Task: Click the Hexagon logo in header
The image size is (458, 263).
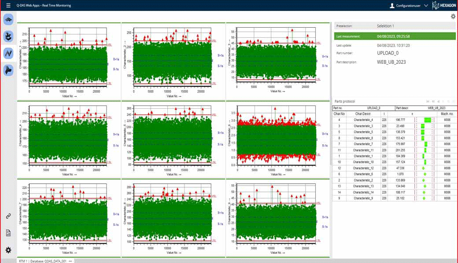Action: 443,5
